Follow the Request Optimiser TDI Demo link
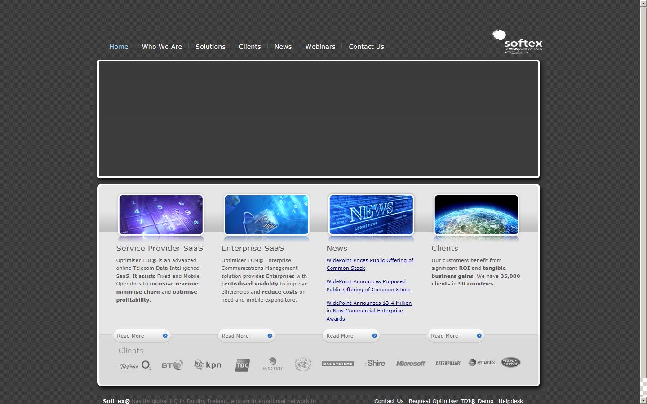 click(x=451, y=401)
